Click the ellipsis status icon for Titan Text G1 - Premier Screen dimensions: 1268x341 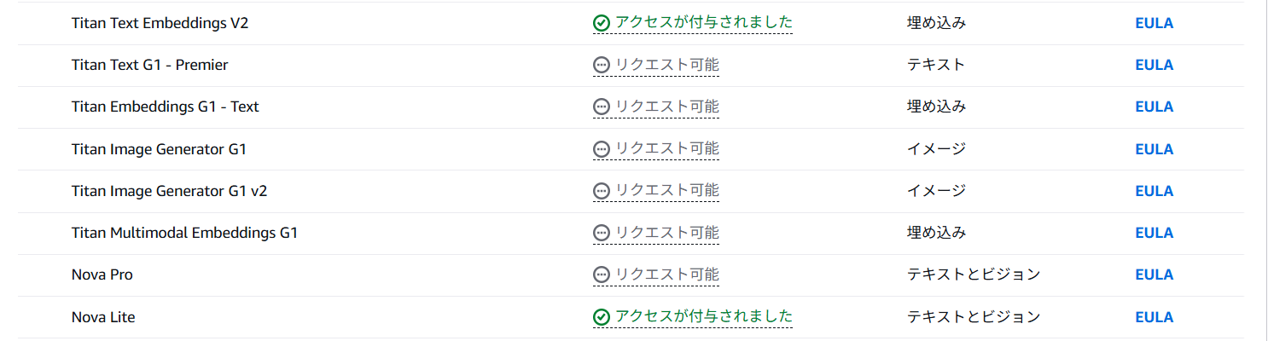602,65
